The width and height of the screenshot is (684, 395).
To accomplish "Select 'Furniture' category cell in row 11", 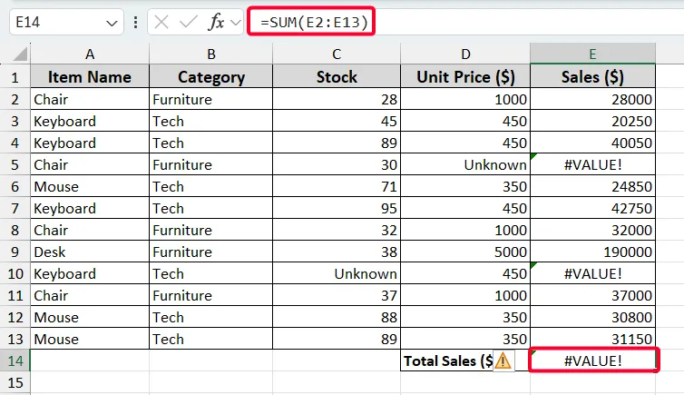I will [211, 295].
